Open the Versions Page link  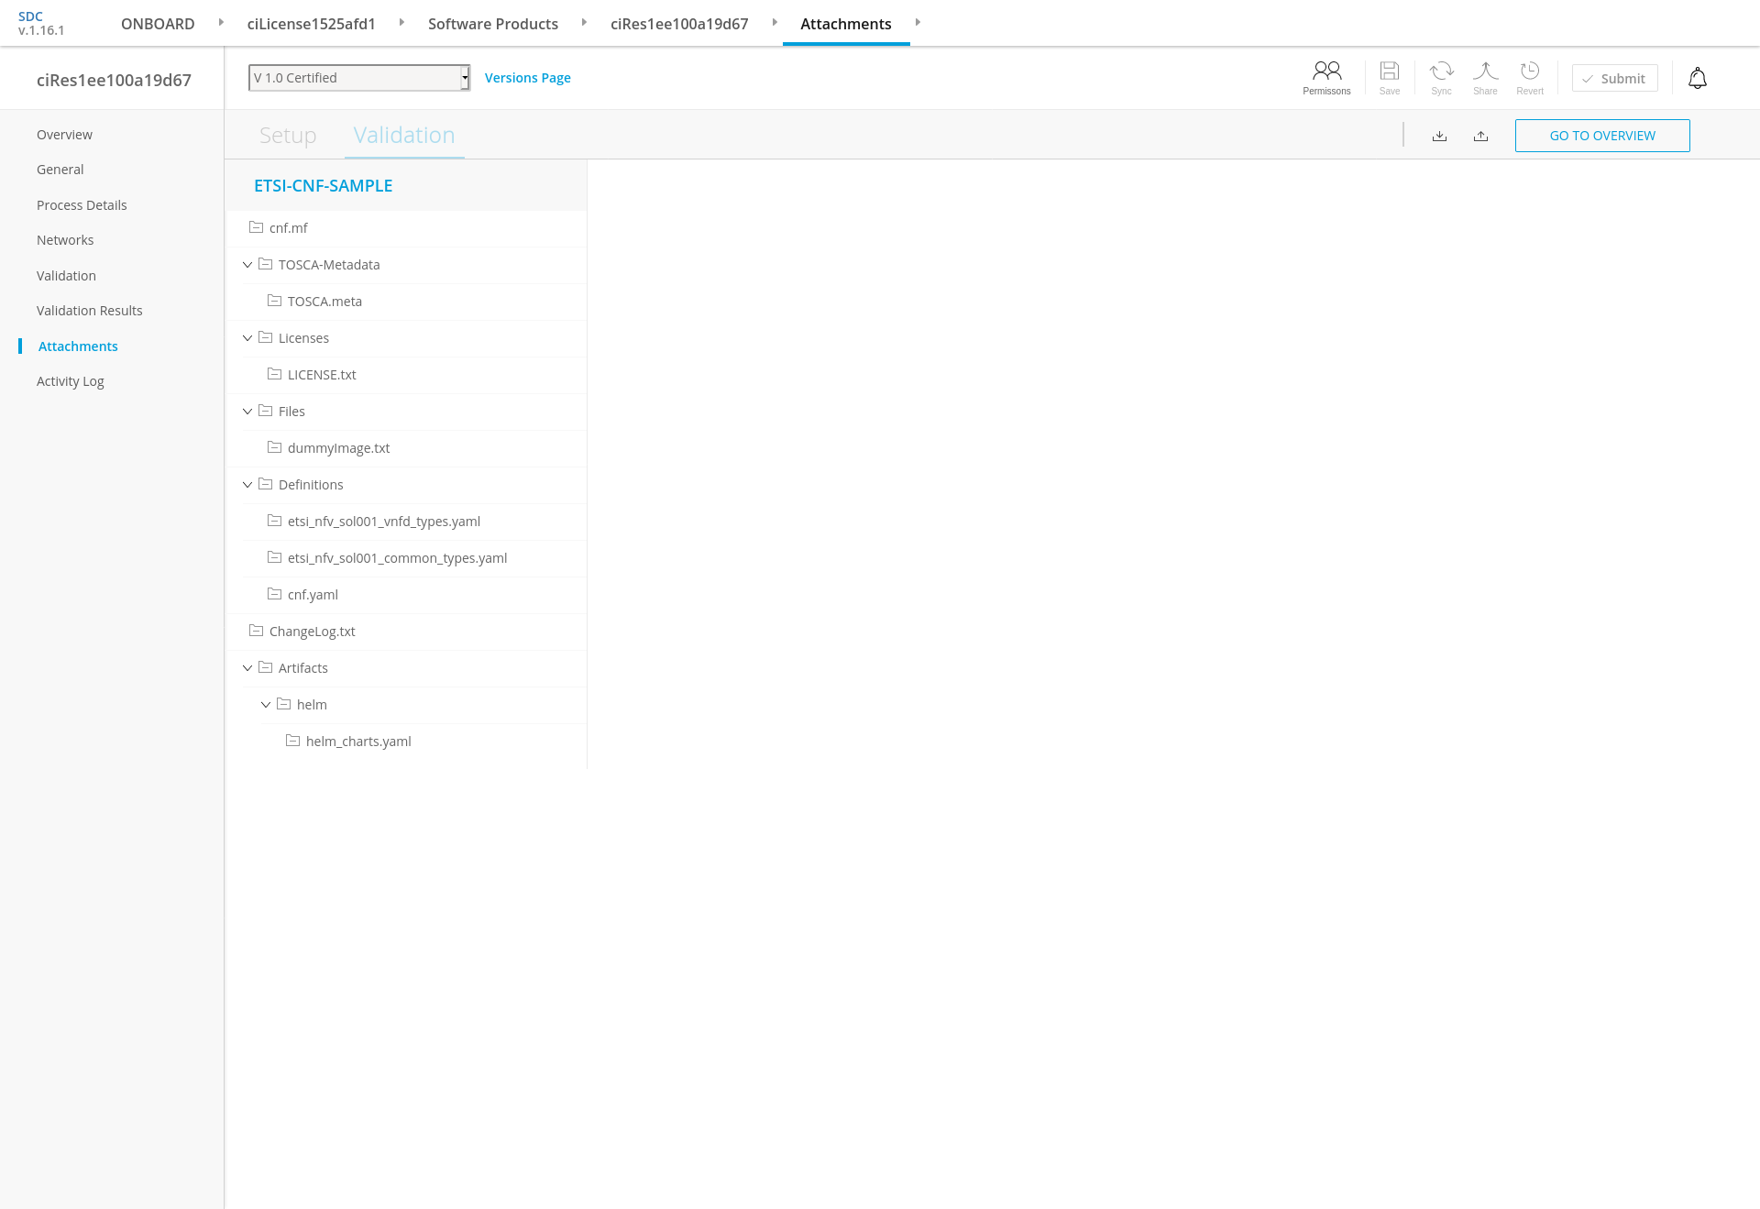click(527, 78)
